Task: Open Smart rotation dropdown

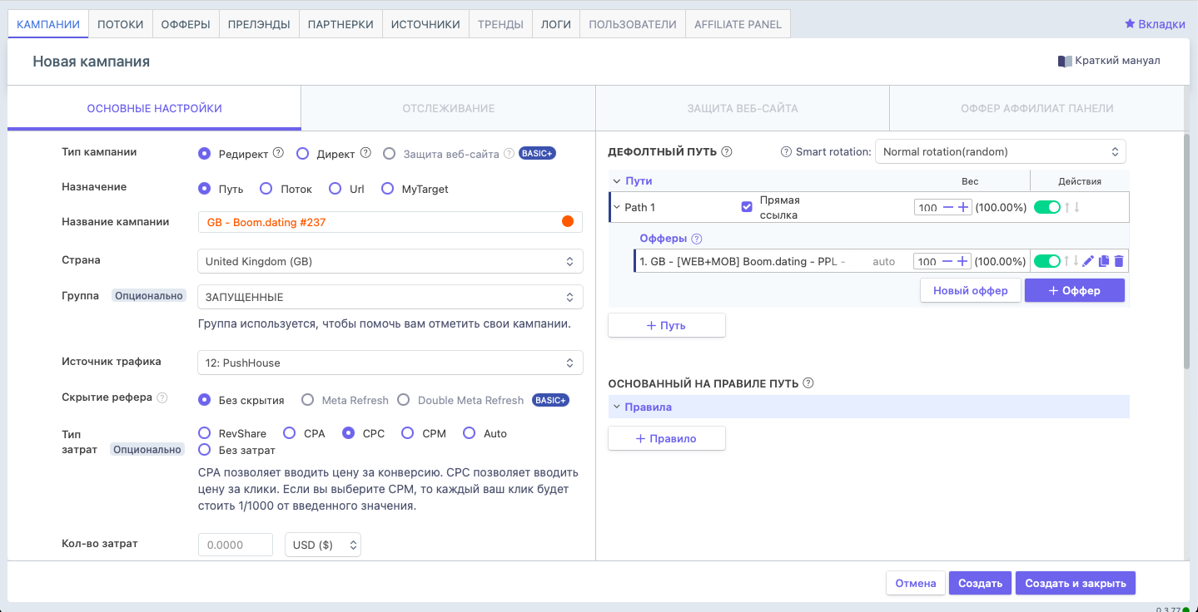Action: (1001, 151)
